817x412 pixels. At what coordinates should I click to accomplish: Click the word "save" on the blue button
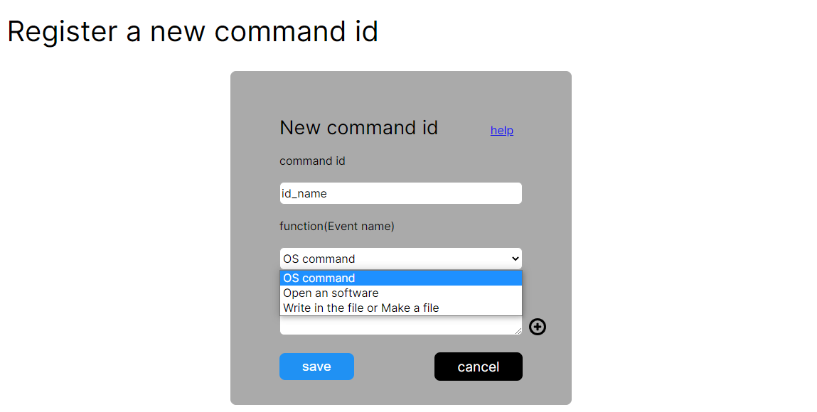316,367
